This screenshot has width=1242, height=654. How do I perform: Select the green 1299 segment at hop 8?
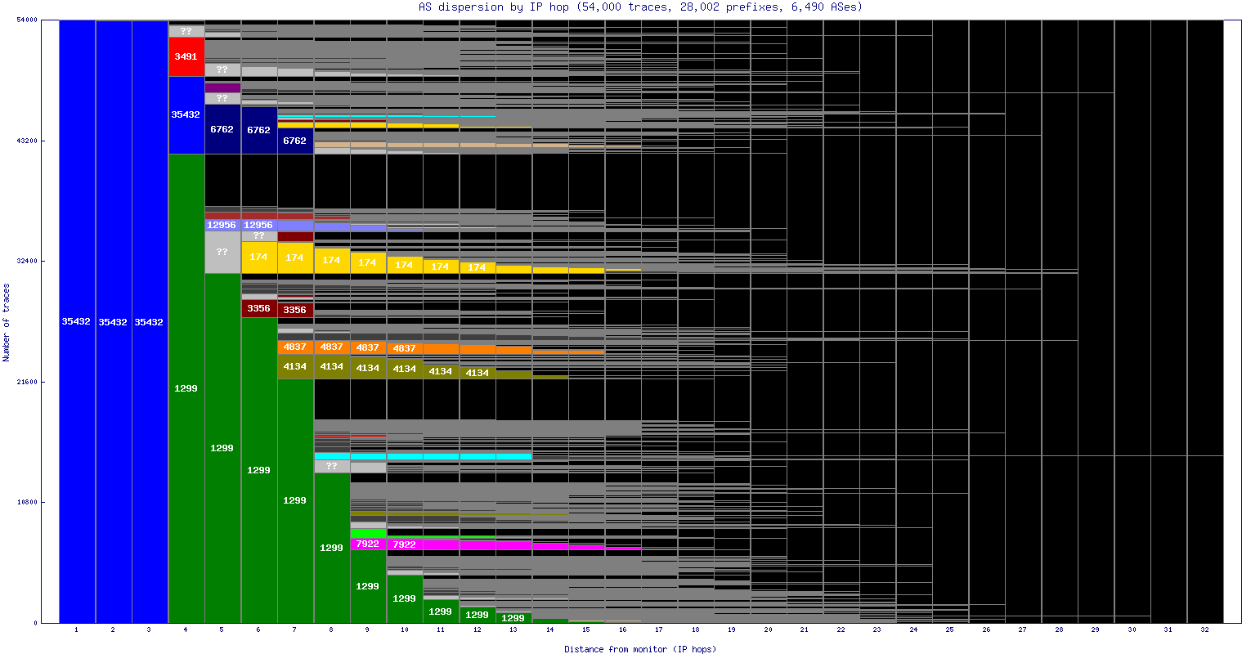pos(332,548)
